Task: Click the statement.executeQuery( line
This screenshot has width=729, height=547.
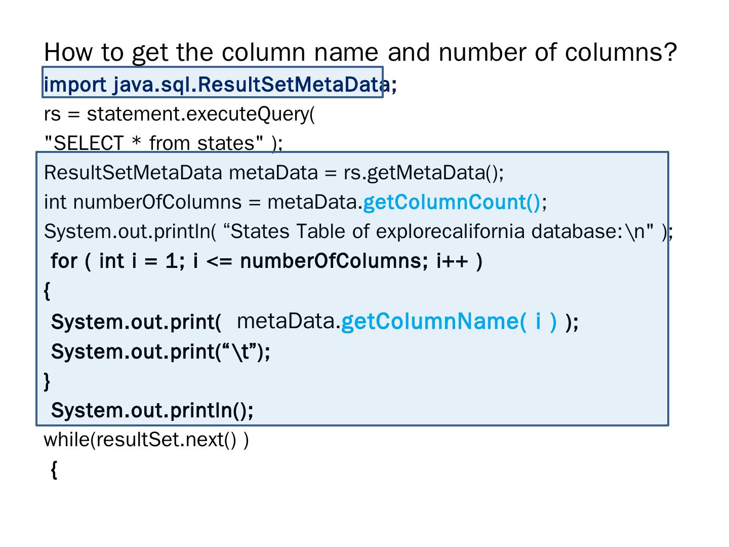Action: [179, 114]
